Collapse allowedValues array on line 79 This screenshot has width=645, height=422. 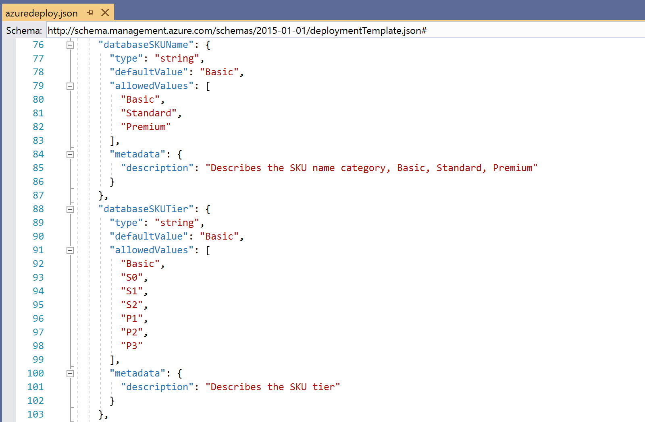click(x=70, y=86)
